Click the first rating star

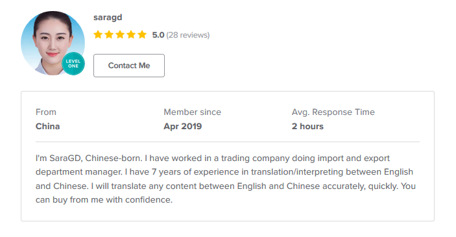(x=98, y=34)
